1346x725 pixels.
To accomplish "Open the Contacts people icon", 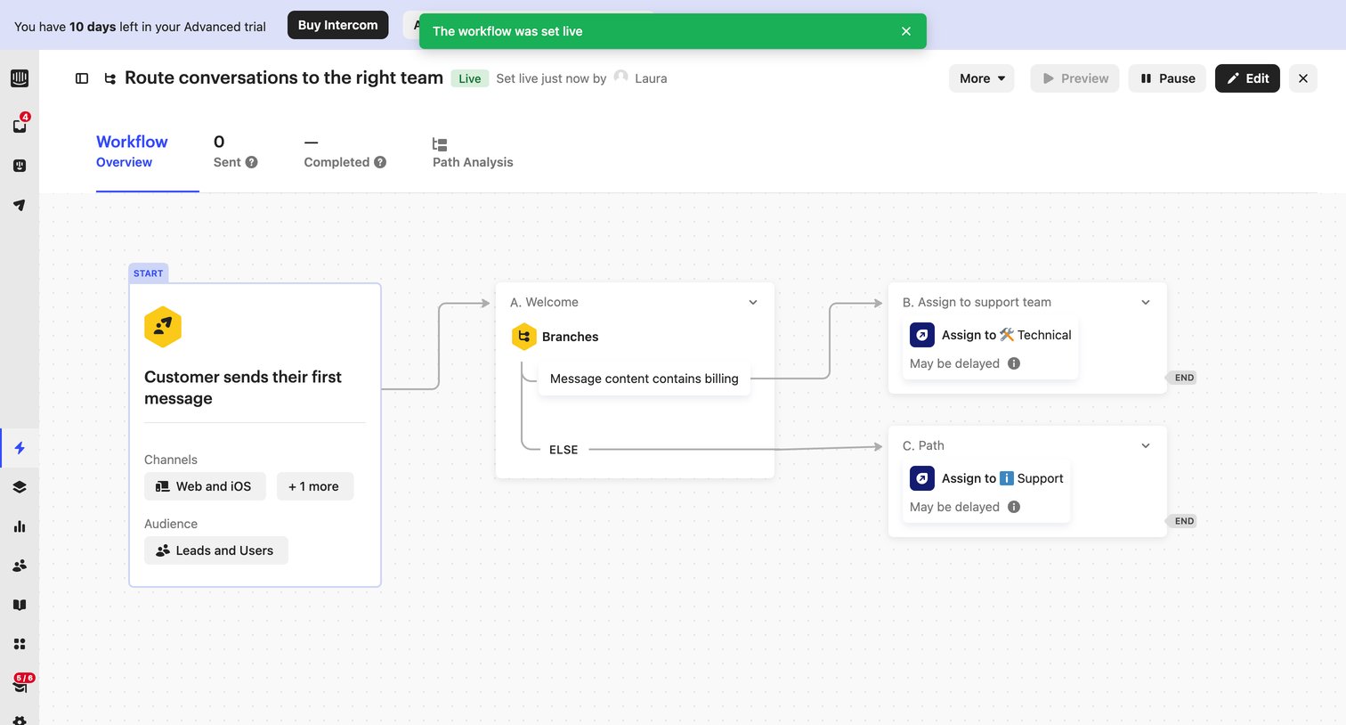I will [20, 566].
